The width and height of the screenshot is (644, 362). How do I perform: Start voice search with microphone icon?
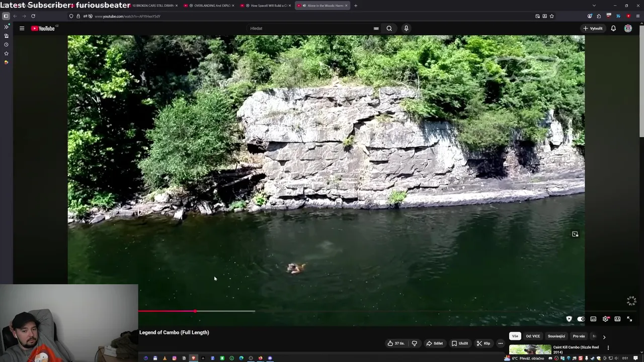(406, 28)
